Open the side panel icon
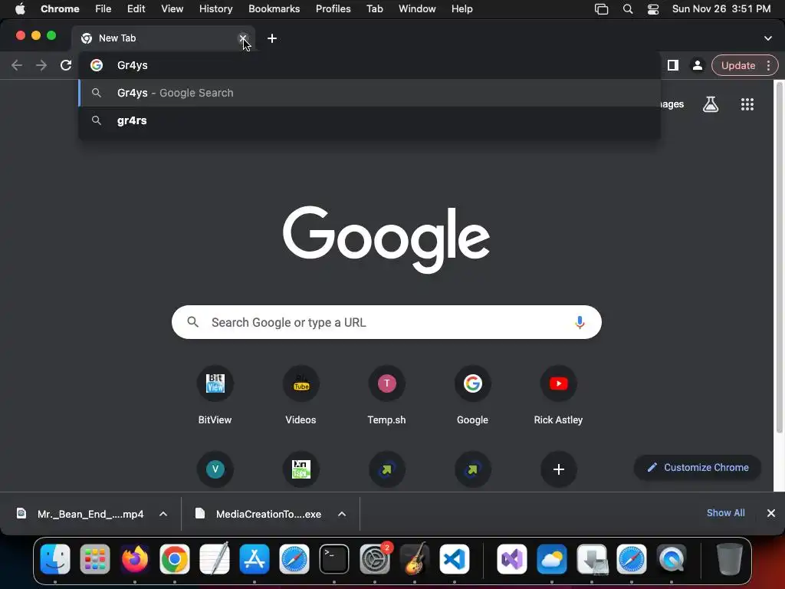This screenshot has height=589, width=785. pos(673,65)
